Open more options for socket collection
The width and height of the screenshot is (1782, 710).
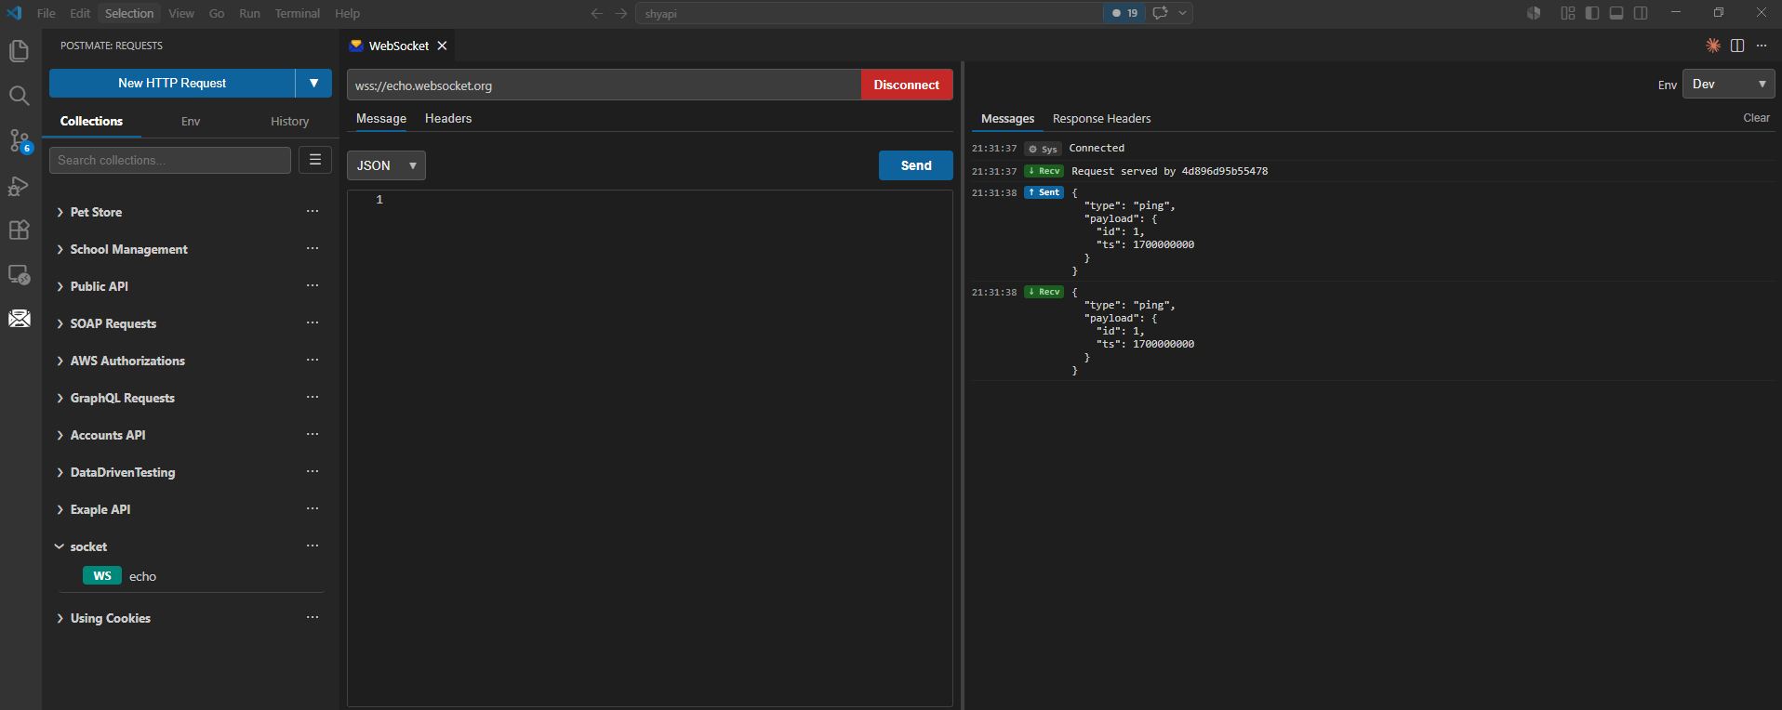(x=313, y=546)
